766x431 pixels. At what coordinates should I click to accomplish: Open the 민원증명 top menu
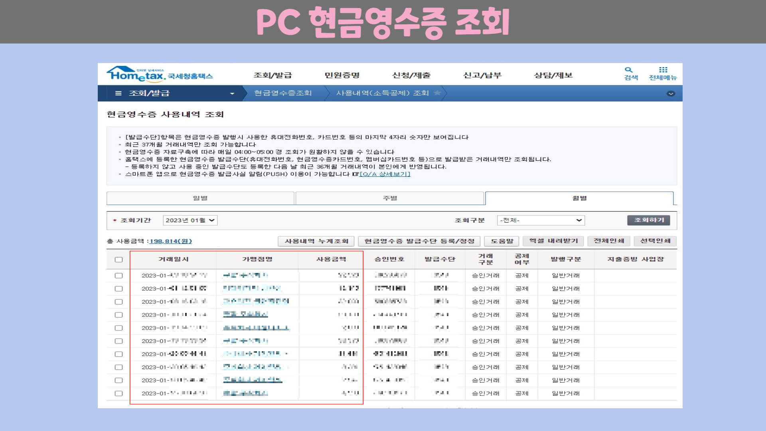342,75
